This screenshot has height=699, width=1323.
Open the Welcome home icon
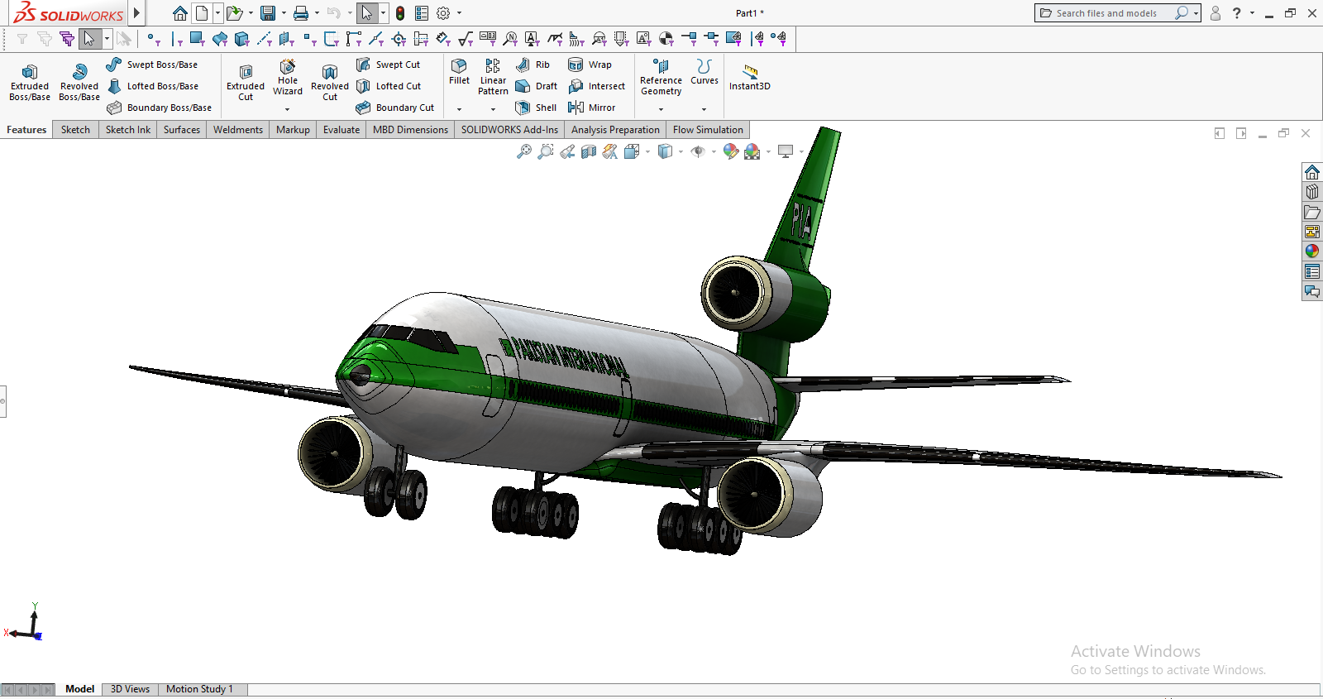(179, 13)
